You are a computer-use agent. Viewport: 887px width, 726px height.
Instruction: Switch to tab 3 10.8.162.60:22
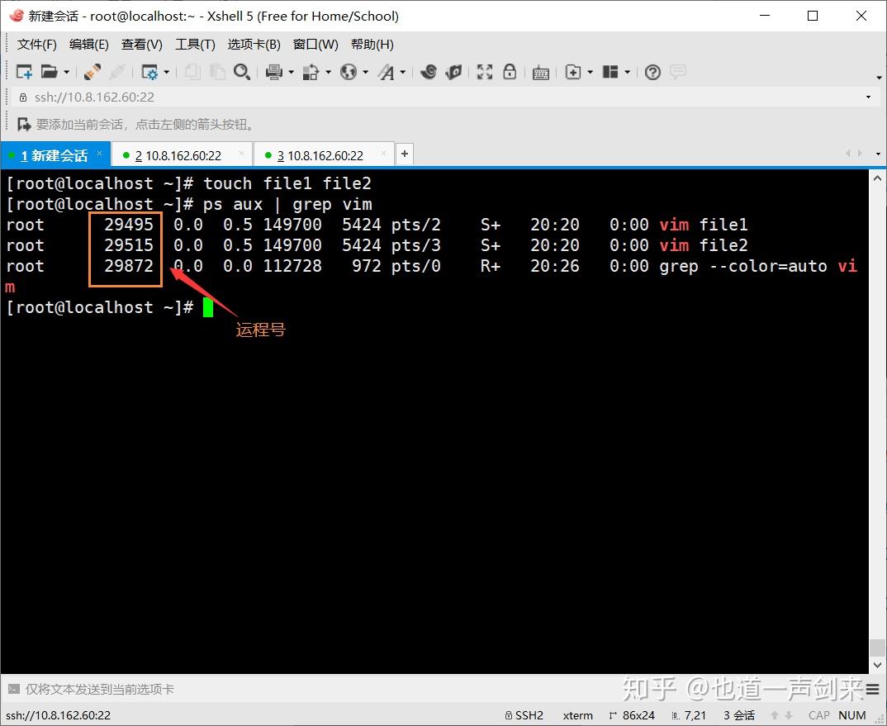(323, 155)
